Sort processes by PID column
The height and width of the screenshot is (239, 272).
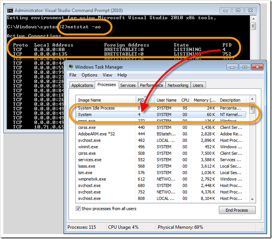coord(141,100)
